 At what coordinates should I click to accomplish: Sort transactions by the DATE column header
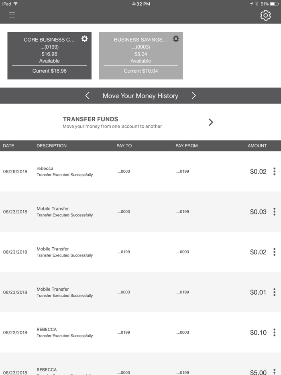point(8,146)
